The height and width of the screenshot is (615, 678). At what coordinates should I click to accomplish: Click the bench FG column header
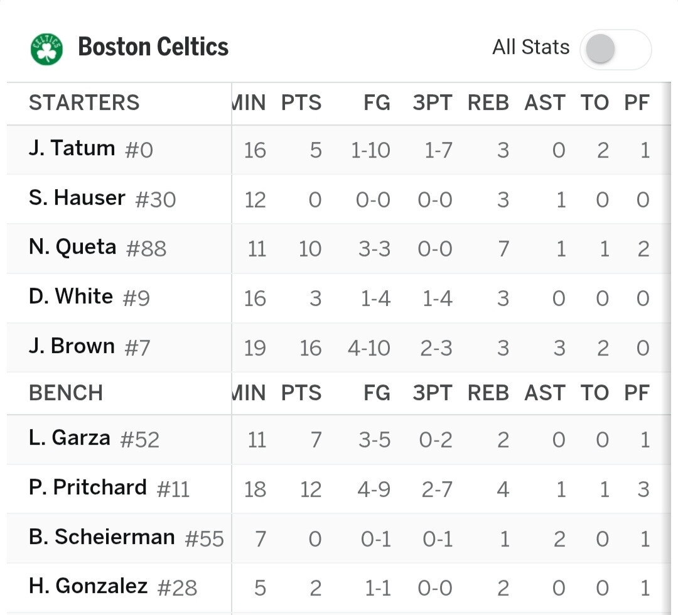coord(377,393)
